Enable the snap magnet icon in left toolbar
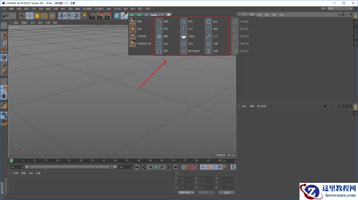Image resolution: width=358 pixels, height=200 pixels. tap(4, 106)
